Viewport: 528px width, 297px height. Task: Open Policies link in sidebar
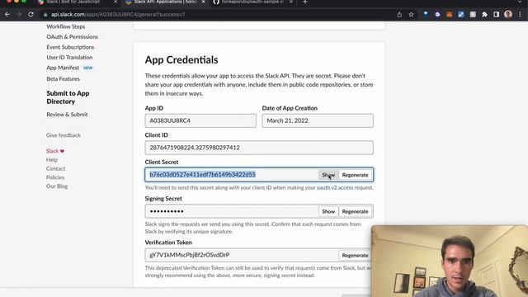[55, 177]
